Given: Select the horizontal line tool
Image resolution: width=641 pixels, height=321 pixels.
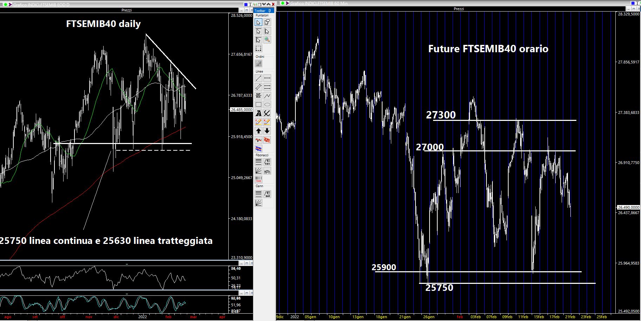Looking at the screenshot, I should tap(267, 78).
